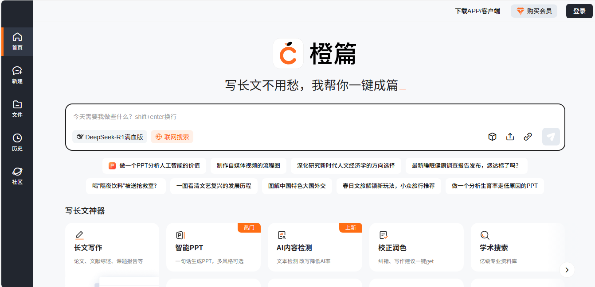Open the 社区 community sidebar icon
This screenshot has height=287, width=595.
pos(17,172)
